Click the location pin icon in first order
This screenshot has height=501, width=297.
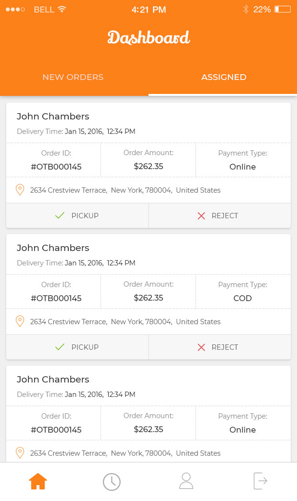point(20,190)
